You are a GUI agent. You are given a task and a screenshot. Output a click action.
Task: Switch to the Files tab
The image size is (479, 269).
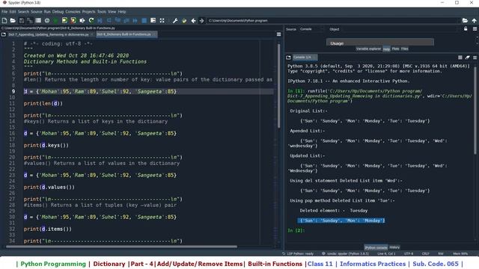click(x=405, y=49)
